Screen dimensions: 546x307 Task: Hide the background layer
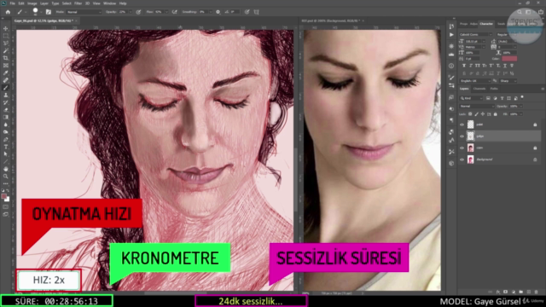(462, 159)
